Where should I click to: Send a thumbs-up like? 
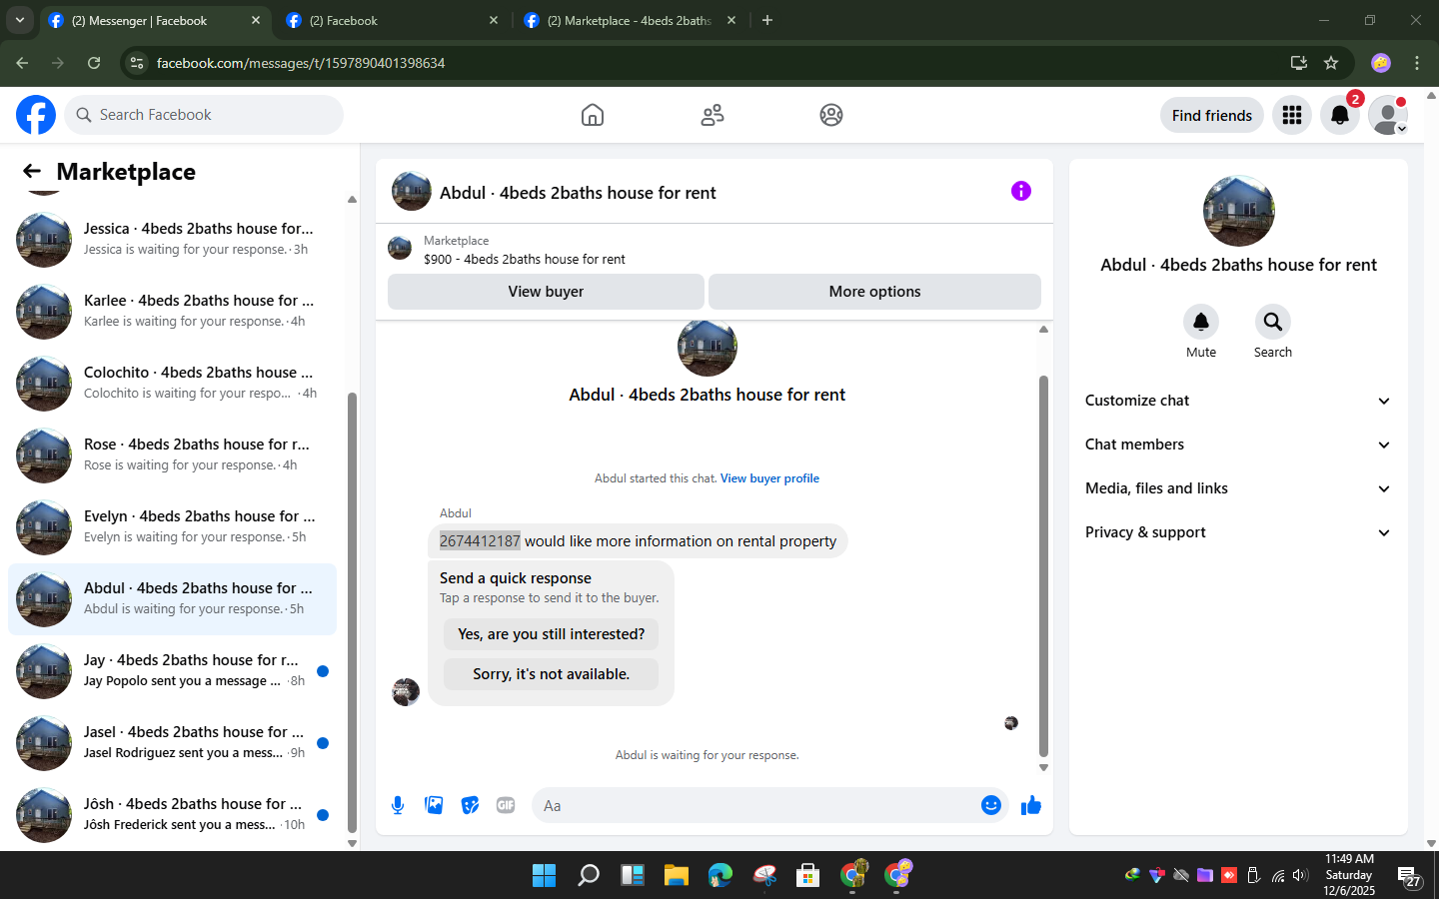(x=1031, y=805)
